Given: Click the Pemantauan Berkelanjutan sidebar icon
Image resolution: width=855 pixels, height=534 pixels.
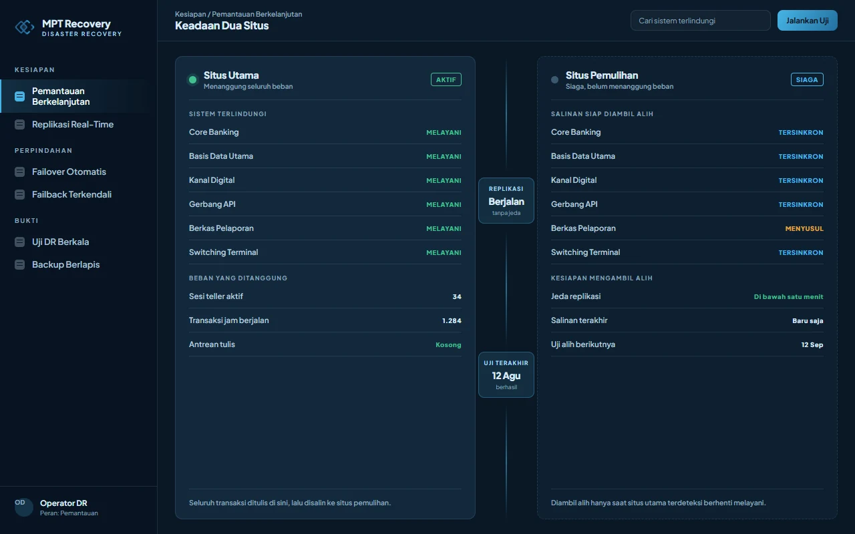Looking at the screenshot, I should (19, 96).
